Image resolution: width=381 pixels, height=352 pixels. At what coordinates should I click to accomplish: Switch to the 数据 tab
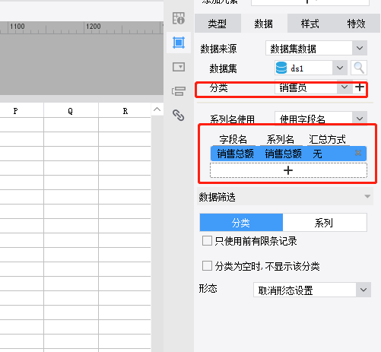tap(264, 24)
